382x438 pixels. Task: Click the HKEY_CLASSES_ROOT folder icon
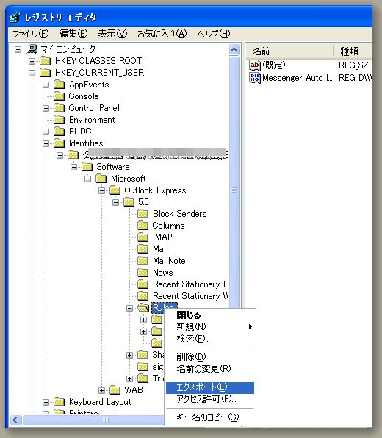tap(46, 61)
